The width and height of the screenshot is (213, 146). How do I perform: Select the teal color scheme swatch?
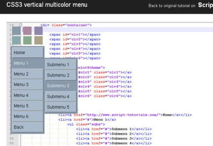[16, 40]
